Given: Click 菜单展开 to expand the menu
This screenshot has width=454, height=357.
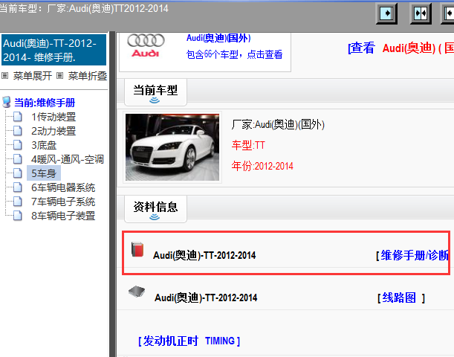Looking at the screenshot, I should tap(32, 76).
